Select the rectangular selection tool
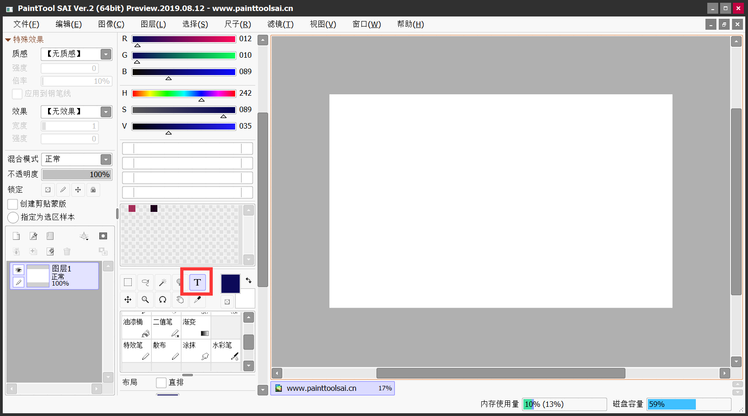This screenshot has height=416, width=748. point(128,282)
